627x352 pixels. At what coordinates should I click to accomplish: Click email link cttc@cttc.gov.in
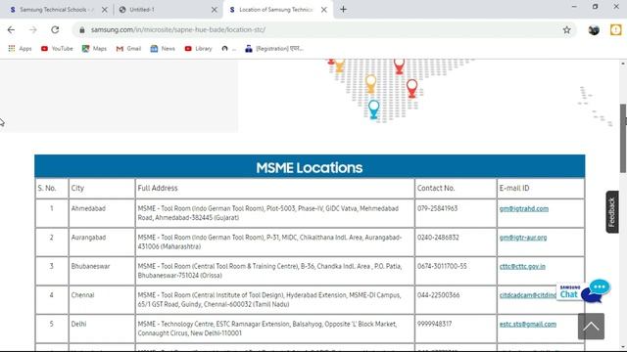[x=522, y=266]
